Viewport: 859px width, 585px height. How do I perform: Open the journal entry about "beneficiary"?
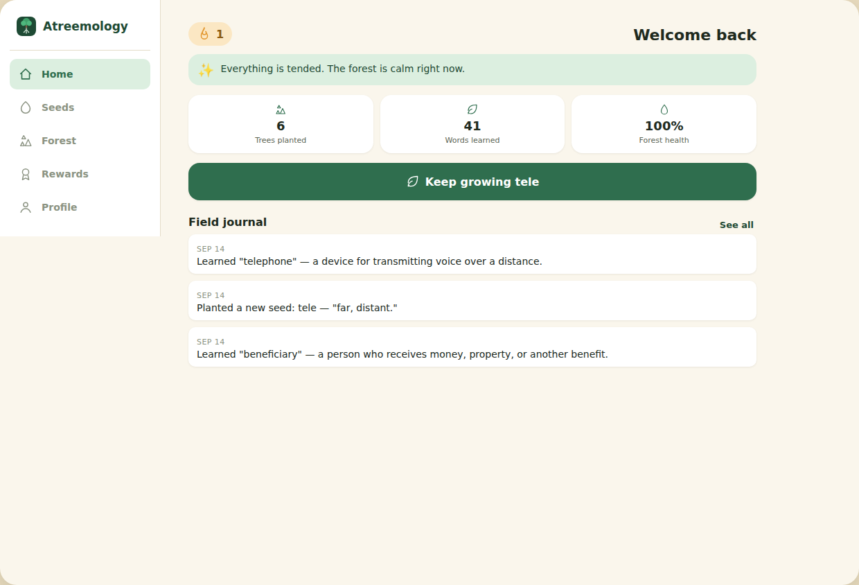coord(472,347)
